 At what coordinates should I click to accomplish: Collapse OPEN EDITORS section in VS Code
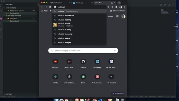pos(11,8)
